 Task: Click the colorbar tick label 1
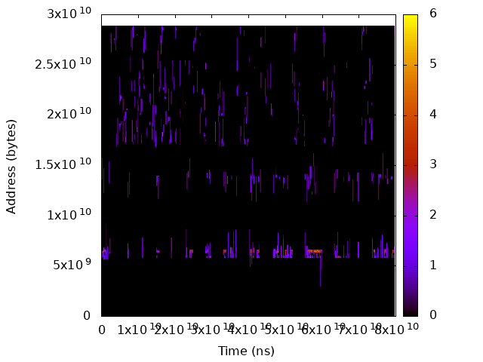pos(433,265)
